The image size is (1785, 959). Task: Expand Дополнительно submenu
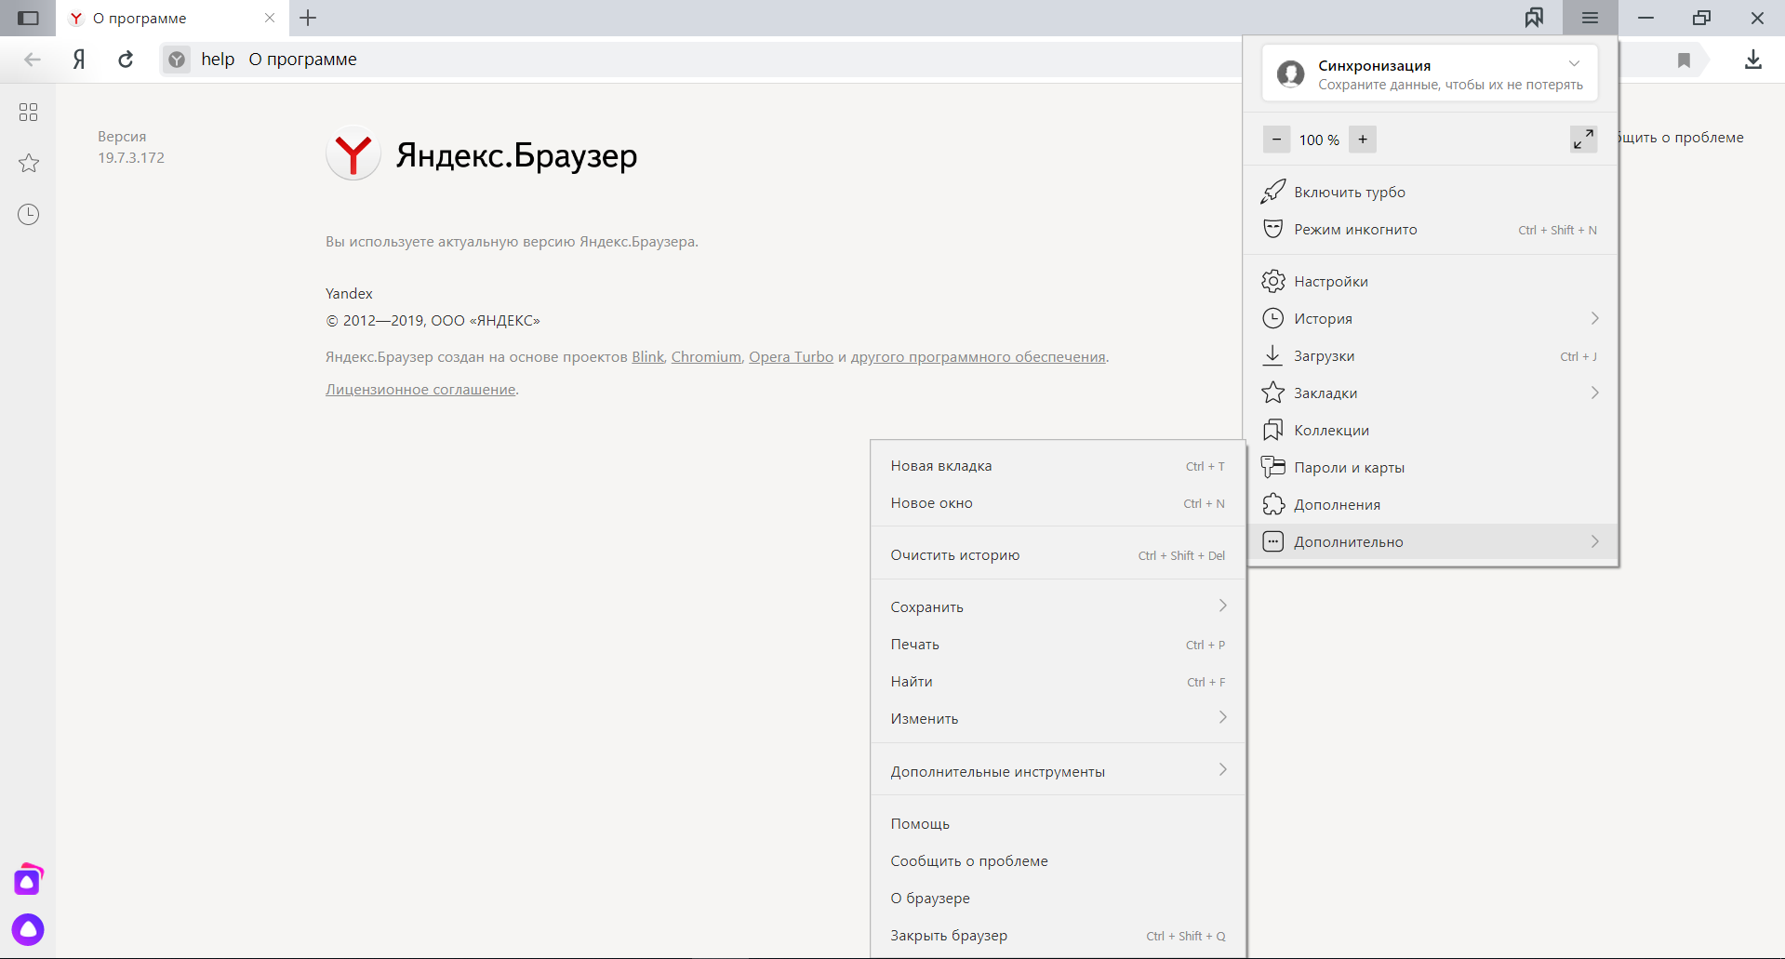click(1432, 541)
